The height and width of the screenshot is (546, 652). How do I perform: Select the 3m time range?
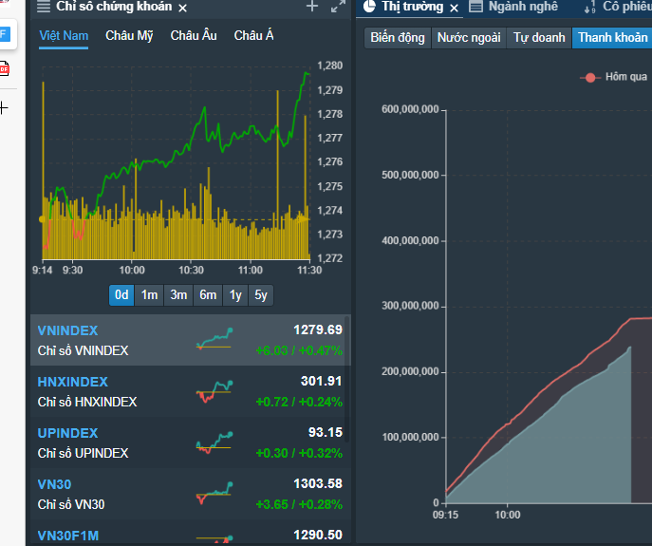point(178,295)
